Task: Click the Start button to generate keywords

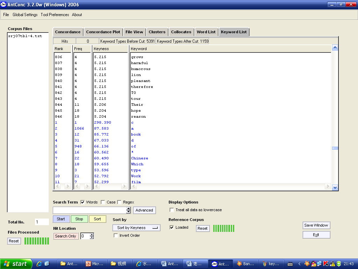Action: pos(61,219)
